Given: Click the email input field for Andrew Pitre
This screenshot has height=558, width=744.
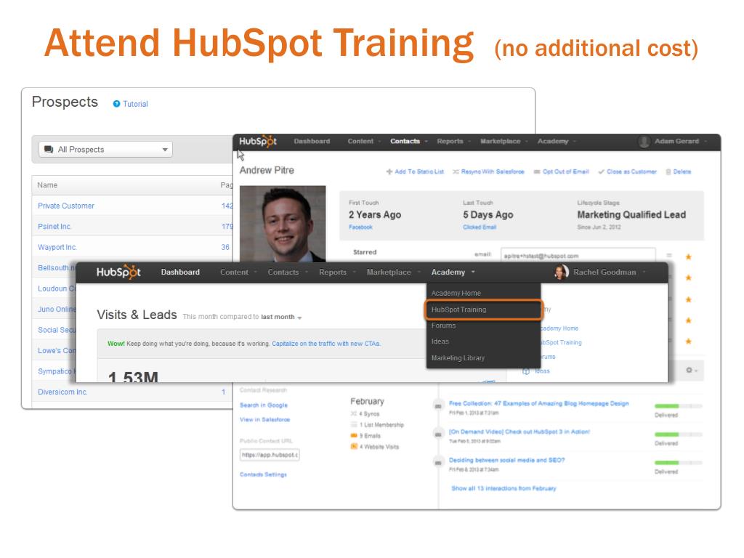Looking at the screenshot, I should coord(578,255).
